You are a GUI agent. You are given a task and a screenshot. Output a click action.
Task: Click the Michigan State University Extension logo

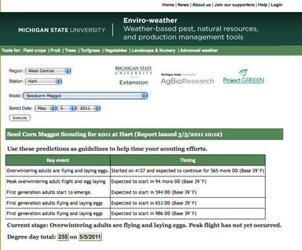click(134, 76)
